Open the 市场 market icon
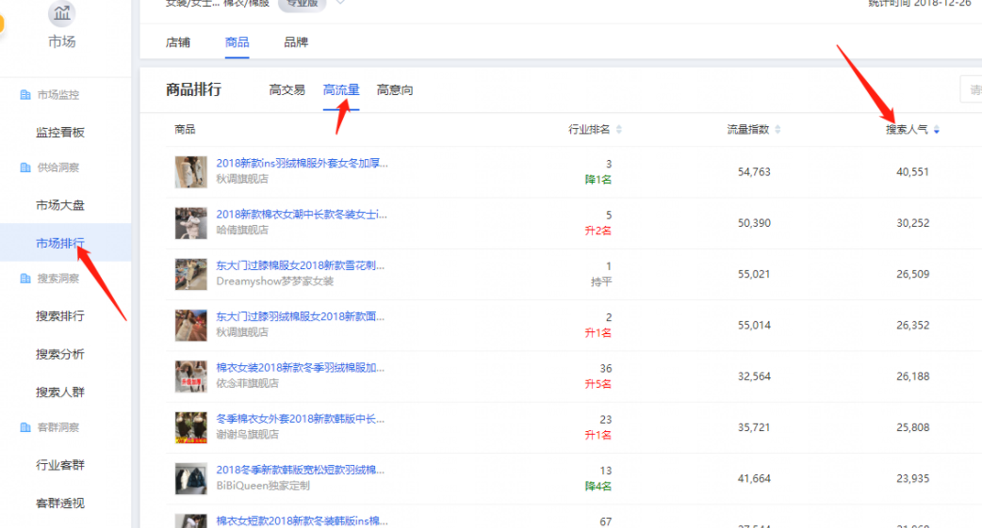The image size is (982, 528). click(x=62, y=12)
